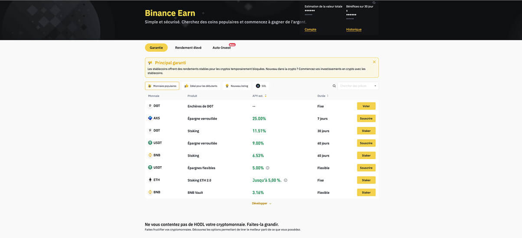Screen dimensions: 522x238
Task: Click Staker for BNB Staking 60 jours
Action: 366,155
